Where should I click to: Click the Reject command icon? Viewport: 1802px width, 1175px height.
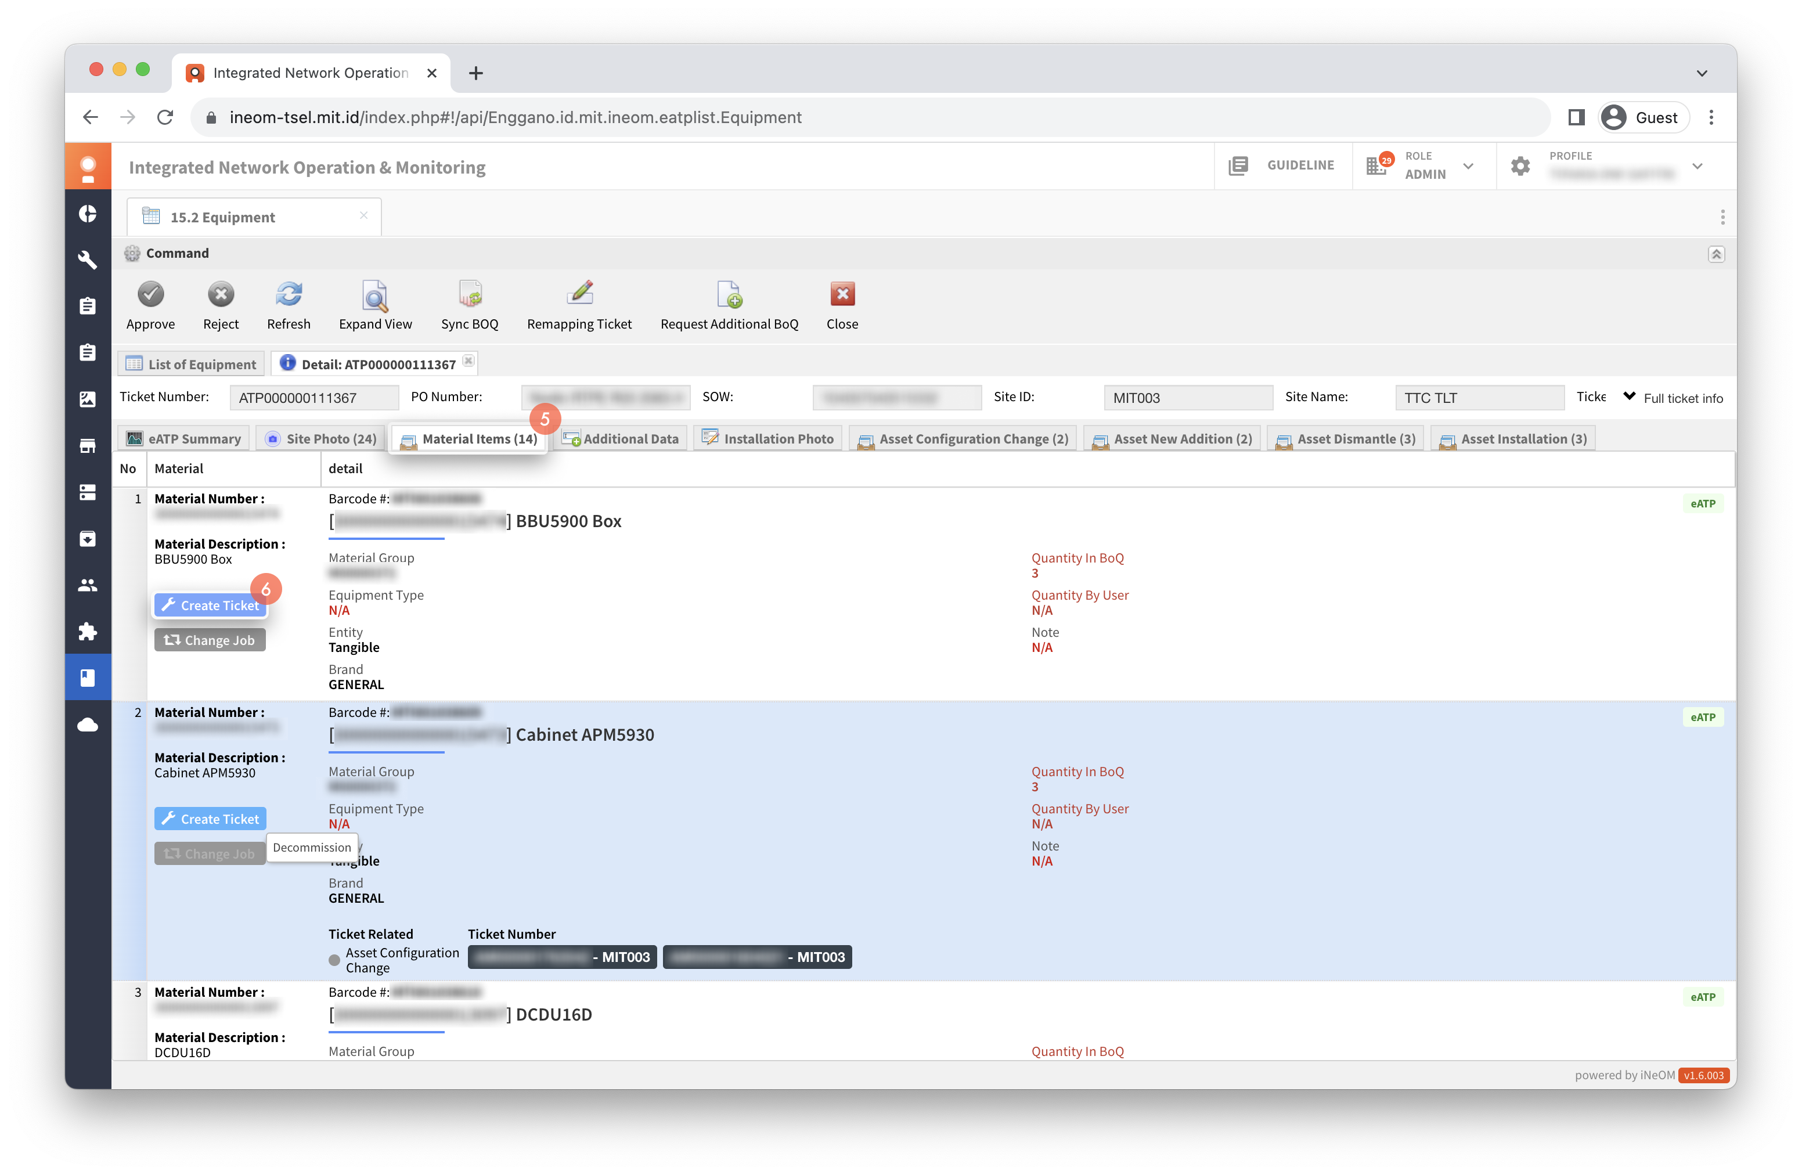221,294
